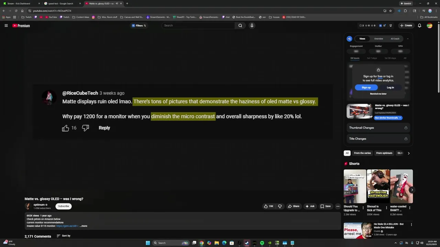Viewport: 440px width, 247px height.
Task: Open the Gemini button in Chrome
Action: point(406,3)
